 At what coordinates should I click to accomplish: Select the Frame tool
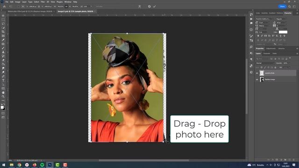point(3,35)
